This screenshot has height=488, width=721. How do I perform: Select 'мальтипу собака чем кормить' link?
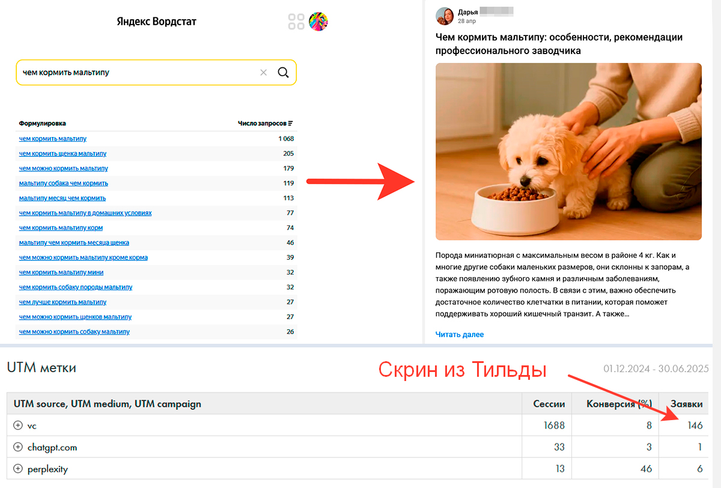(x=63, y=183)
